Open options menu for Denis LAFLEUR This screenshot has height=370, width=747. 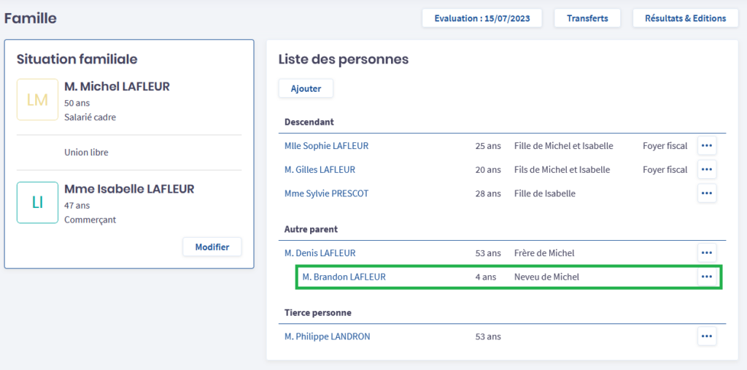(706, 253)
